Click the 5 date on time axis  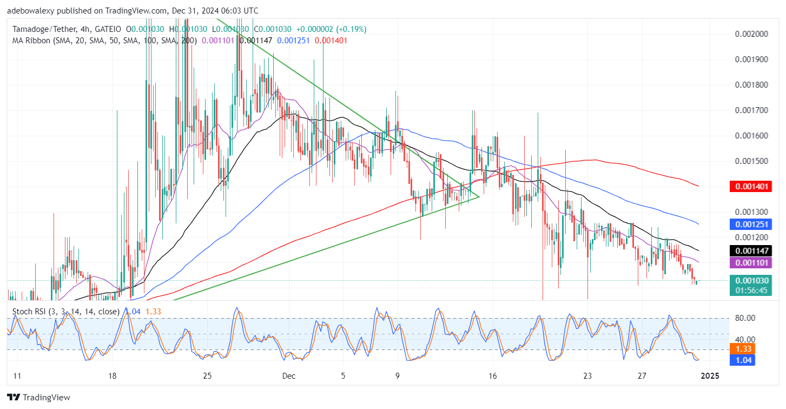[343, 375]
